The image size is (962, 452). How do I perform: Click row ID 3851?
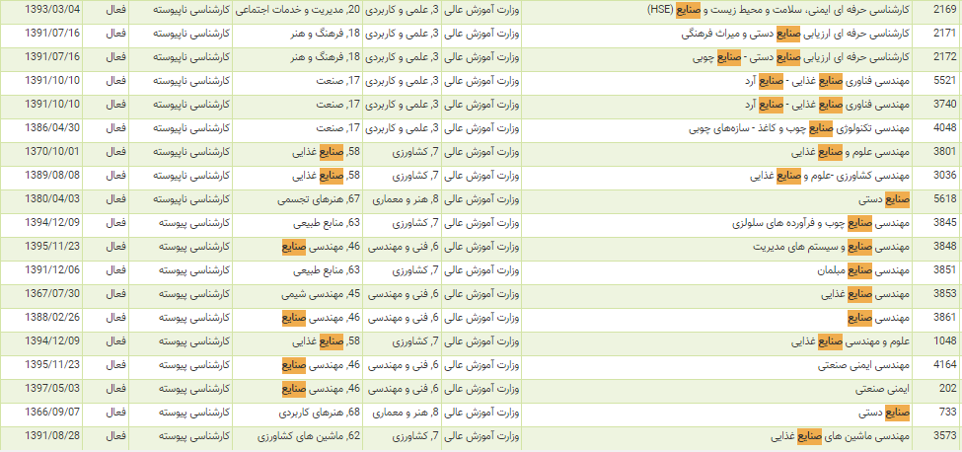pos(944,270)
